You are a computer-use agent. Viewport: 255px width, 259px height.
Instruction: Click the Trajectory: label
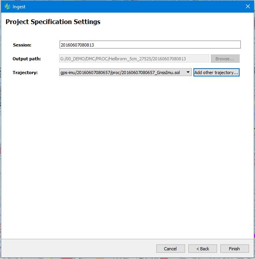pos(25,73)
